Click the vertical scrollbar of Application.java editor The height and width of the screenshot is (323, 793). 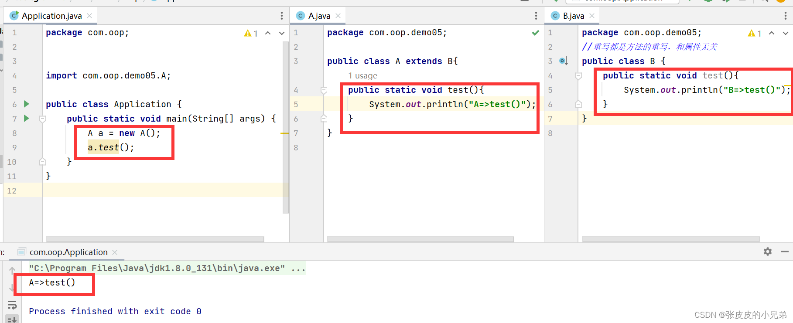click(286, 127)
